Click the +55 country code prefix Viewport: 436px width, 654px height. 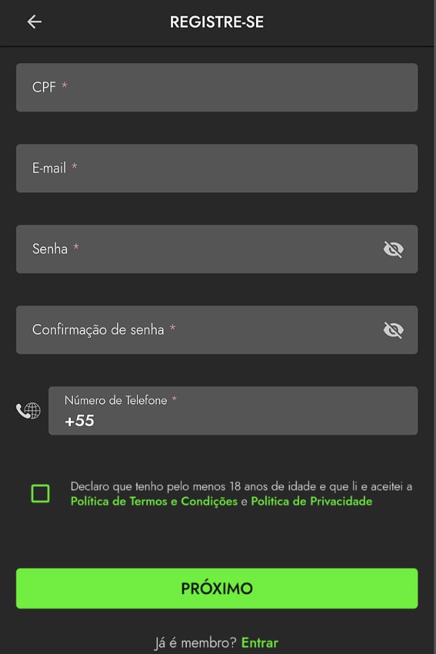(80, 421)
